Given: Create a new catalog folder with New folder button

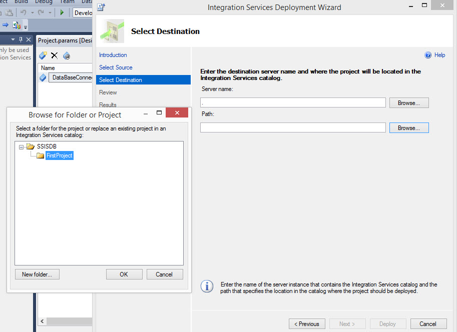Looking at the screenshot, I should click(x=37, y=274).
